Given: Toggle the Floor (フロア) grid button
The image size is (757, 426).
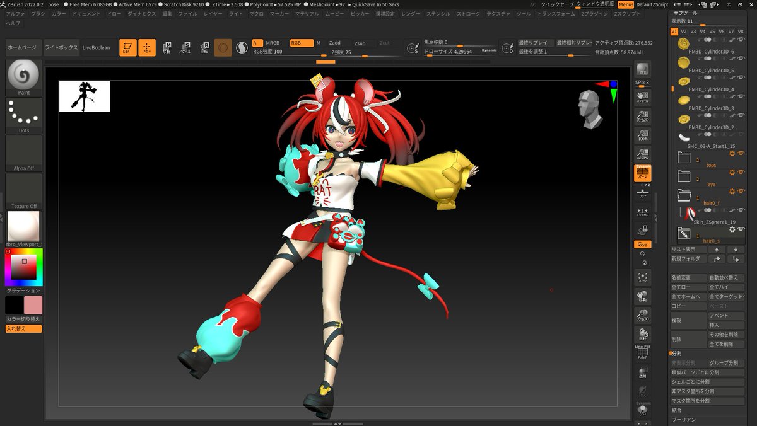Looking at the screenshot, I should pos(642,193).
